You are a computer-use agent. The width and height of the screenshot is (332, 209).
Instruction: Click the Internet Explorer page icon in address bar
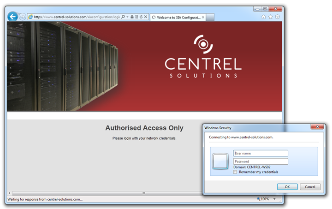pos(31,17)
